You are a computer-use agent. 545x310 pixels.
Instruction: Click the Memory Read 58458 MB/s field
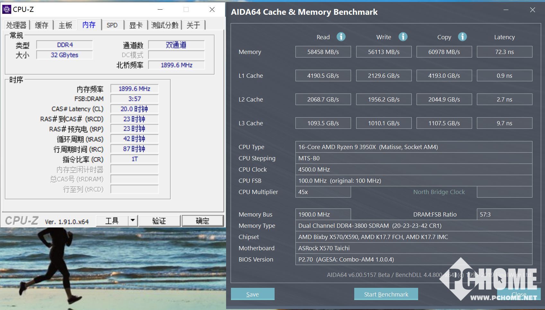(x=323, y=52)
